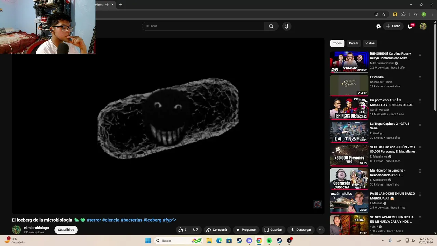Click the star-shaped badge icon beside Crear

378,26
